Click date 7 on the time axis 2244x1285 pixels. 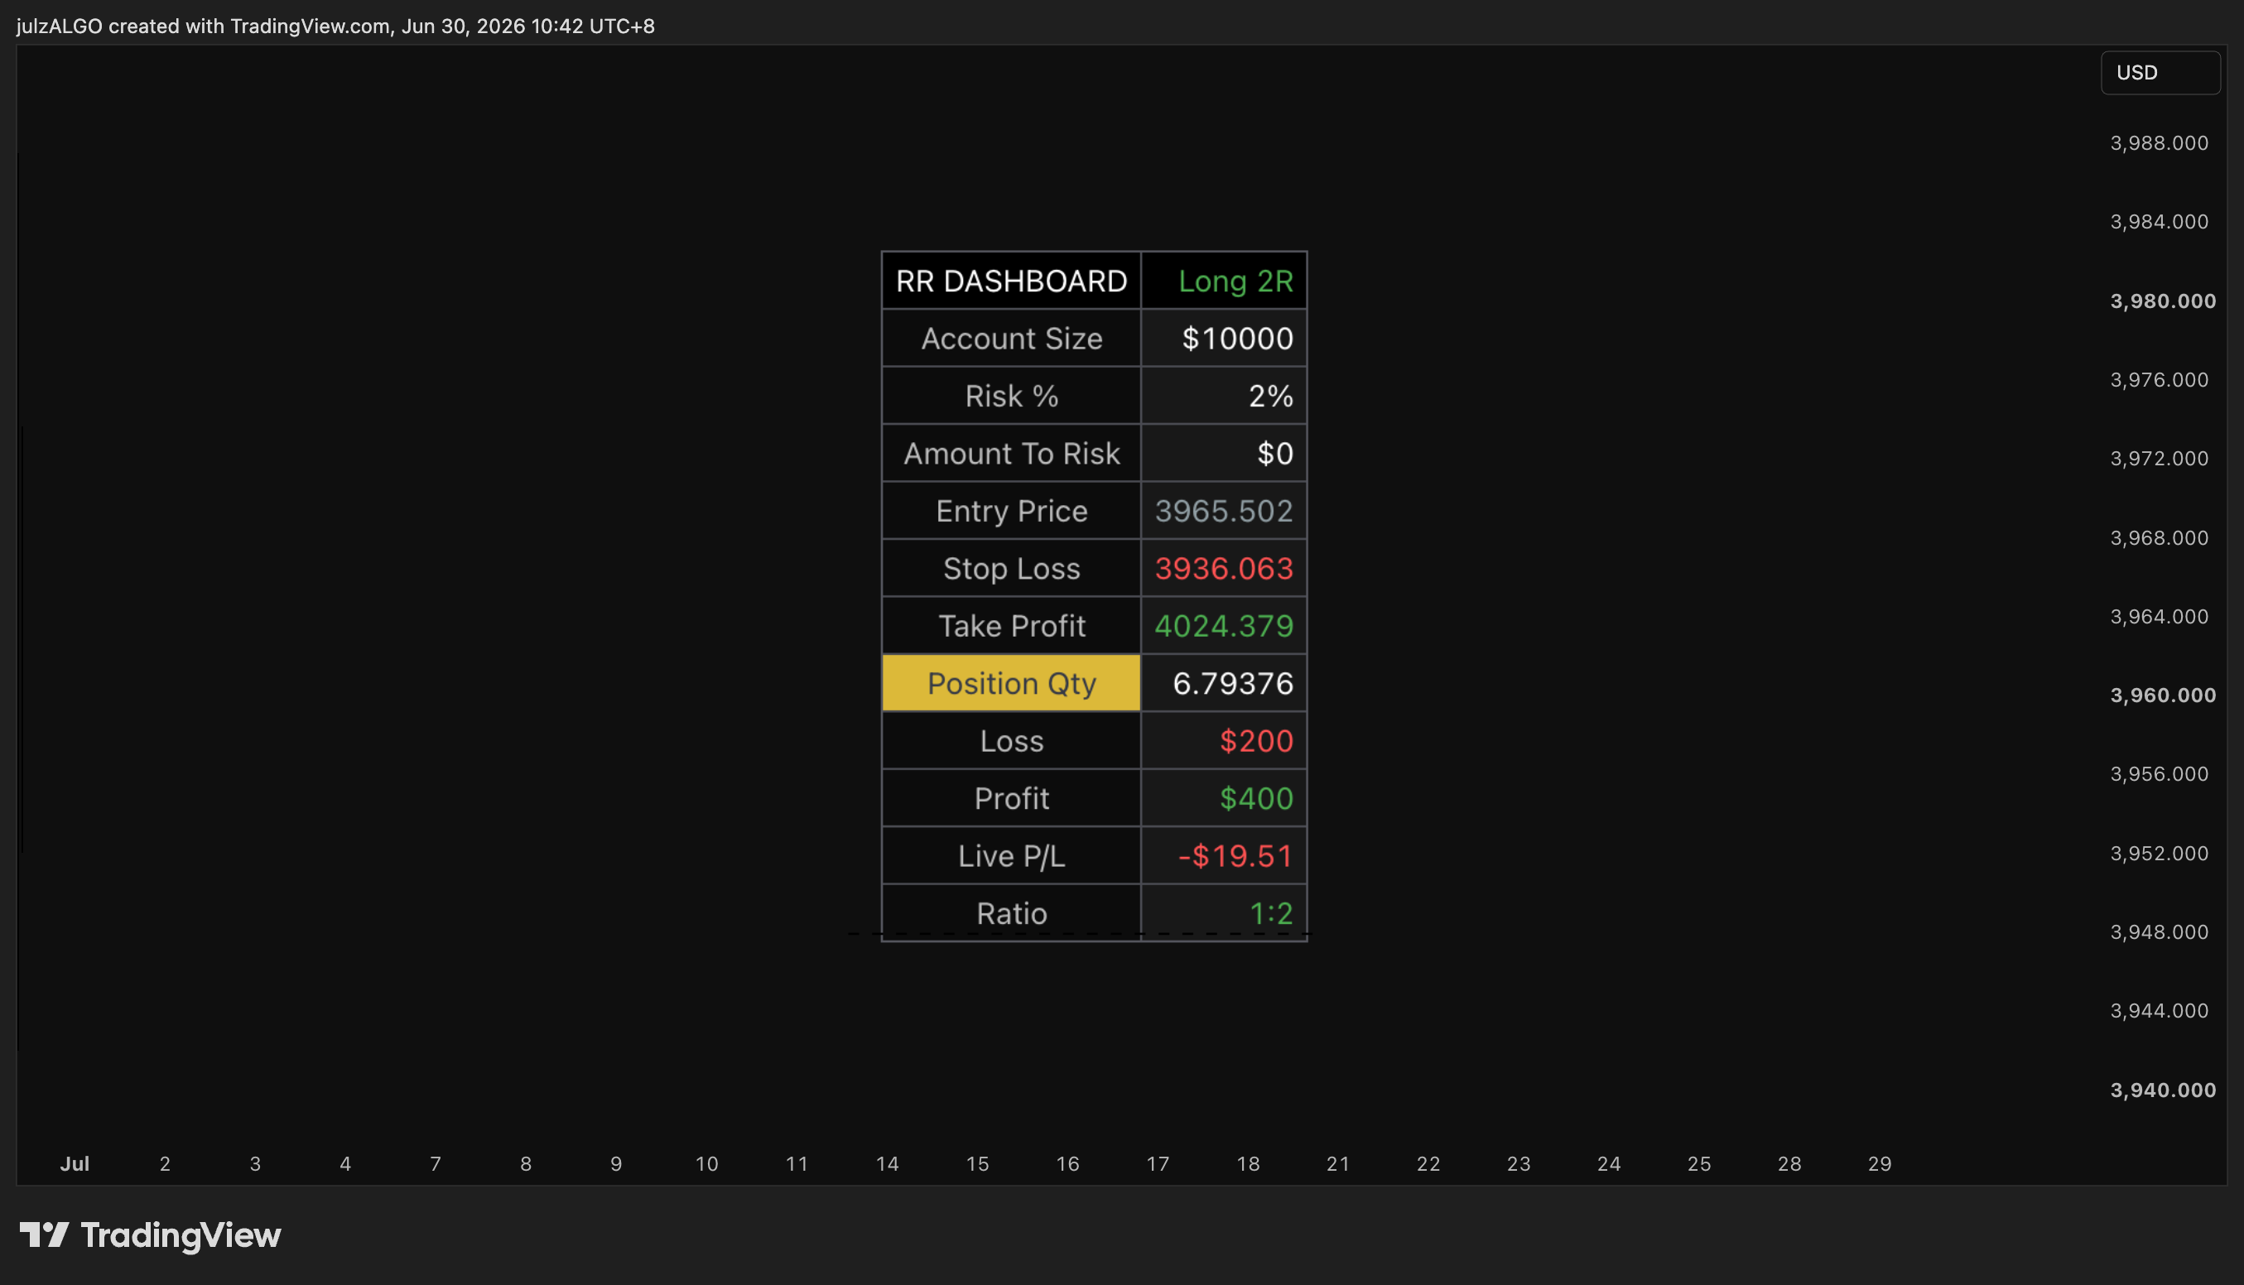click(x=435, y=1163)
